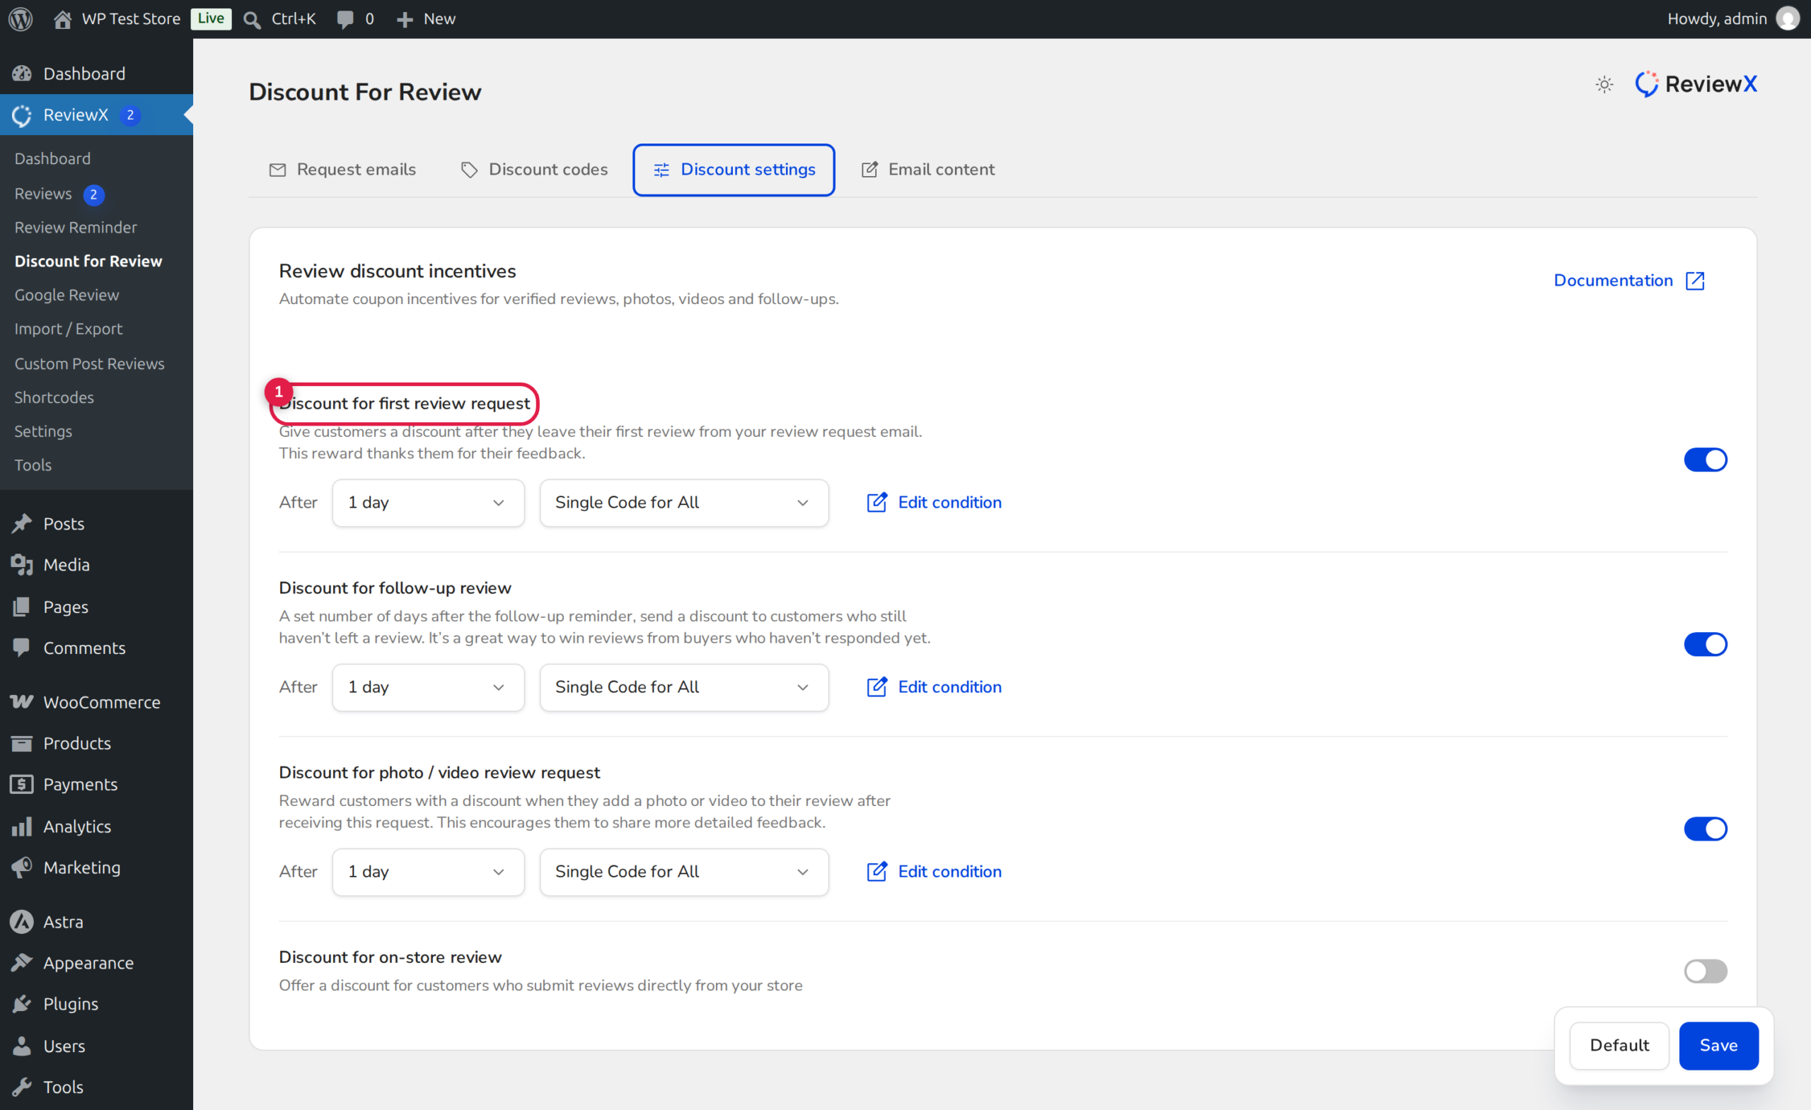Expand the 1 day dropdown for follow-up review

[429, 687]
